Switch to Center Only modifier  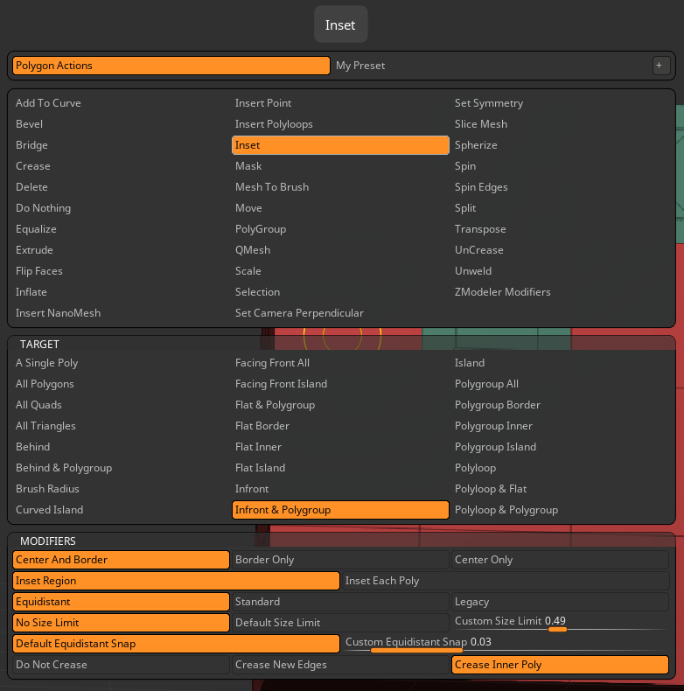(560, 560)
